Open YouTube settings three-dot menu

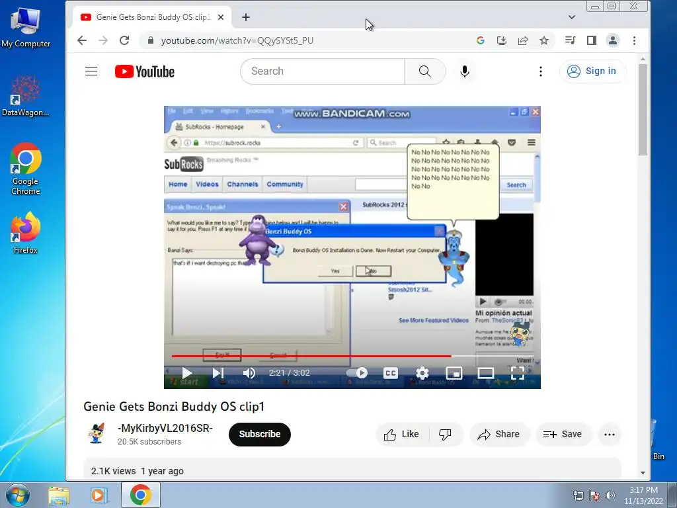(541, 71)
